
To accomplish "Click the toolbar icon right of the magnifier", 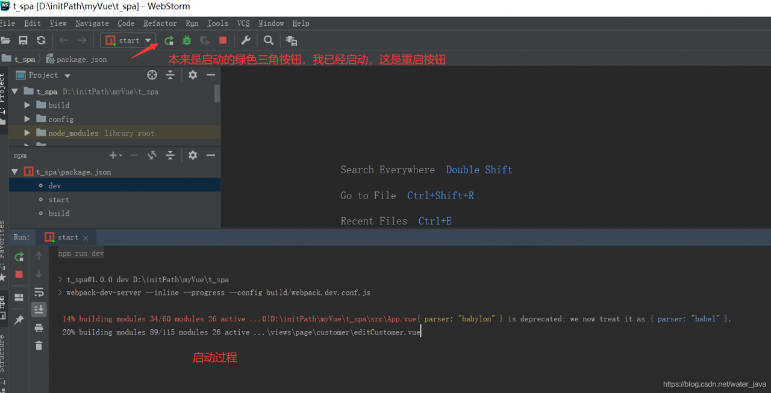I will click(x=292, y=40).
